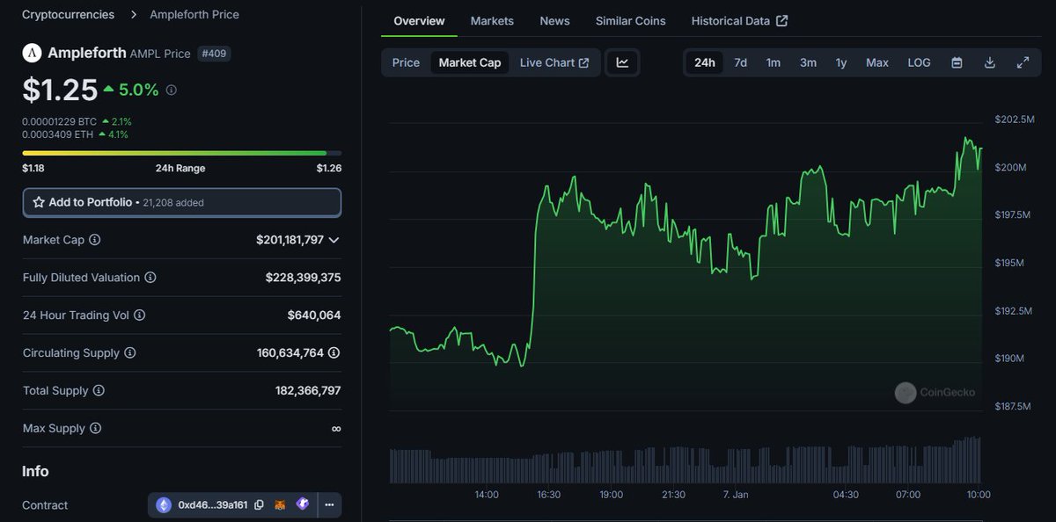Click the $201,181,797 market cap value
This screenshot has width=1056, height=522.
[x=290, y=240]
